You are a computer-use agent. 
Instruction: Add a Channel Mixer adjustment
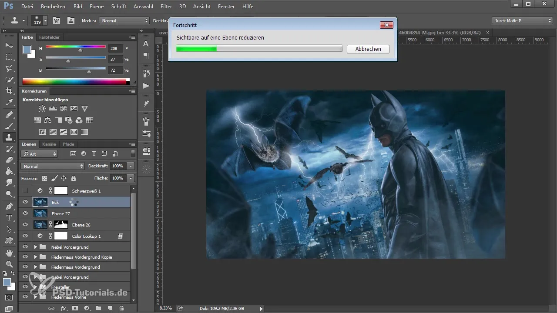79,120
